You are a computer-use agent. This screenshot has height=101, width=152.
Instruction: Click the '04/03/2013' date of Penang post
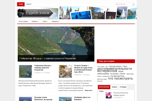(x=78, y=75)
